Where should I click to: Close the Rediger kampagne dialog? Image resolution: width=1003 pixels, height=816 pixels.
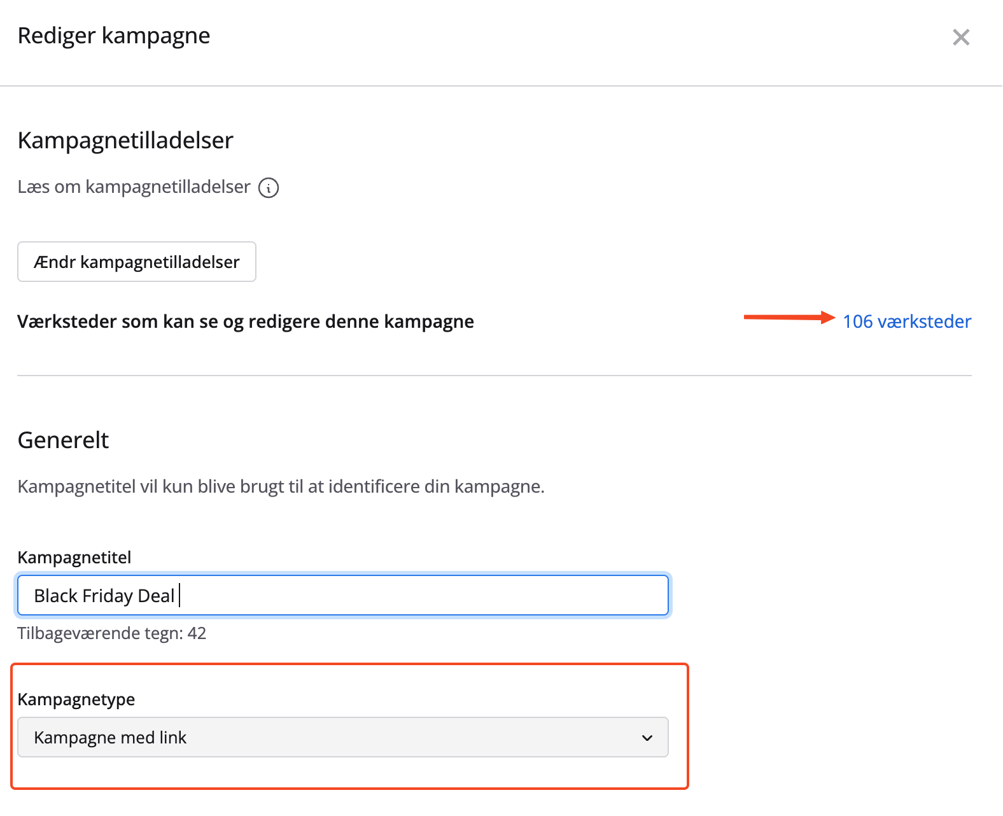point(960,38)
